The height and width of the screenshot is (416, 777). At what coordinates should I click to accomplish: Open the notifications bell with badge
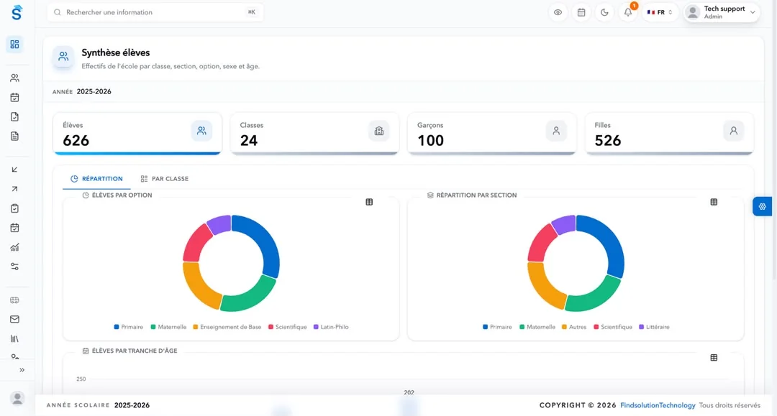(628, 12)
